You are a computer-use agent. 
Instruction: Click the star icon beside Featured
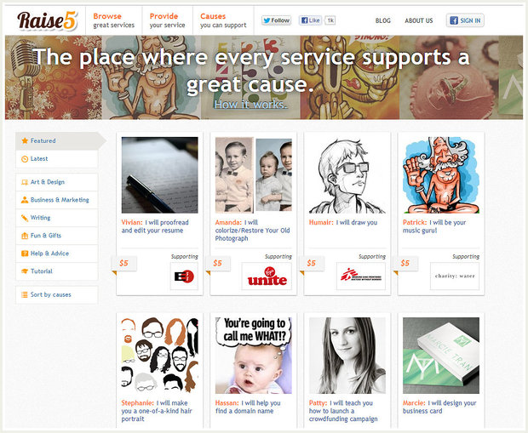tap(25, 140)
